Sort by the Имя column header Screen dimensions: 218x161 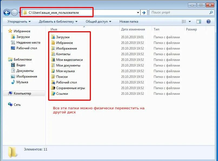click(54, 29)
